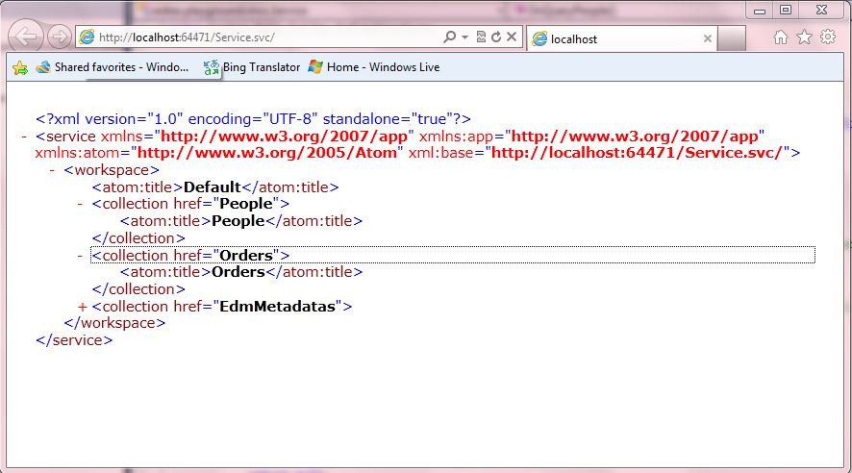Open address bar autocomplete dropdown arrow
852x473 pixels.
[x=464, y=37]
